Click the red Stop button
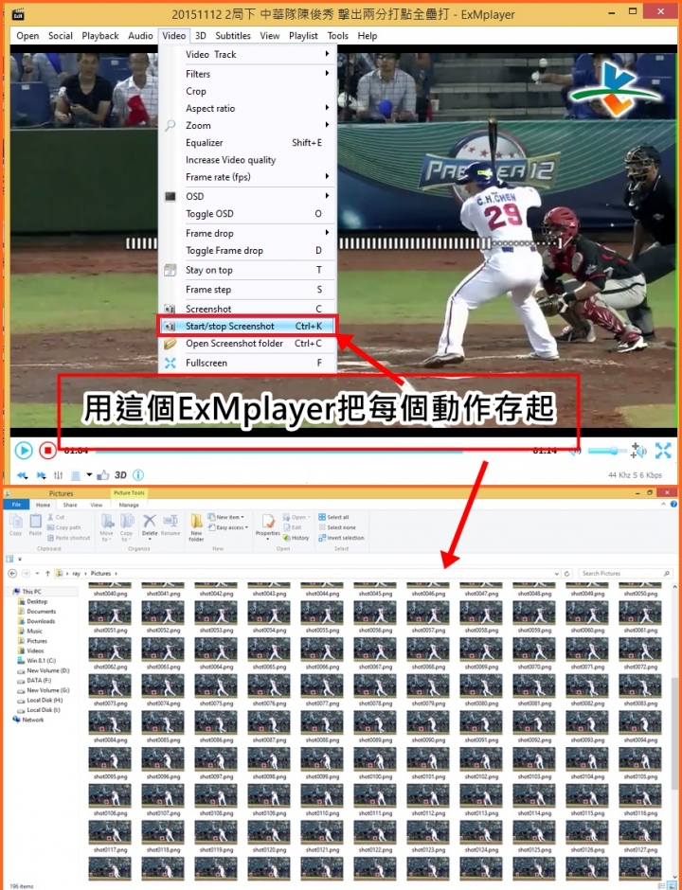The height and width of the screenshot is (890, 682). click(47, 451)
